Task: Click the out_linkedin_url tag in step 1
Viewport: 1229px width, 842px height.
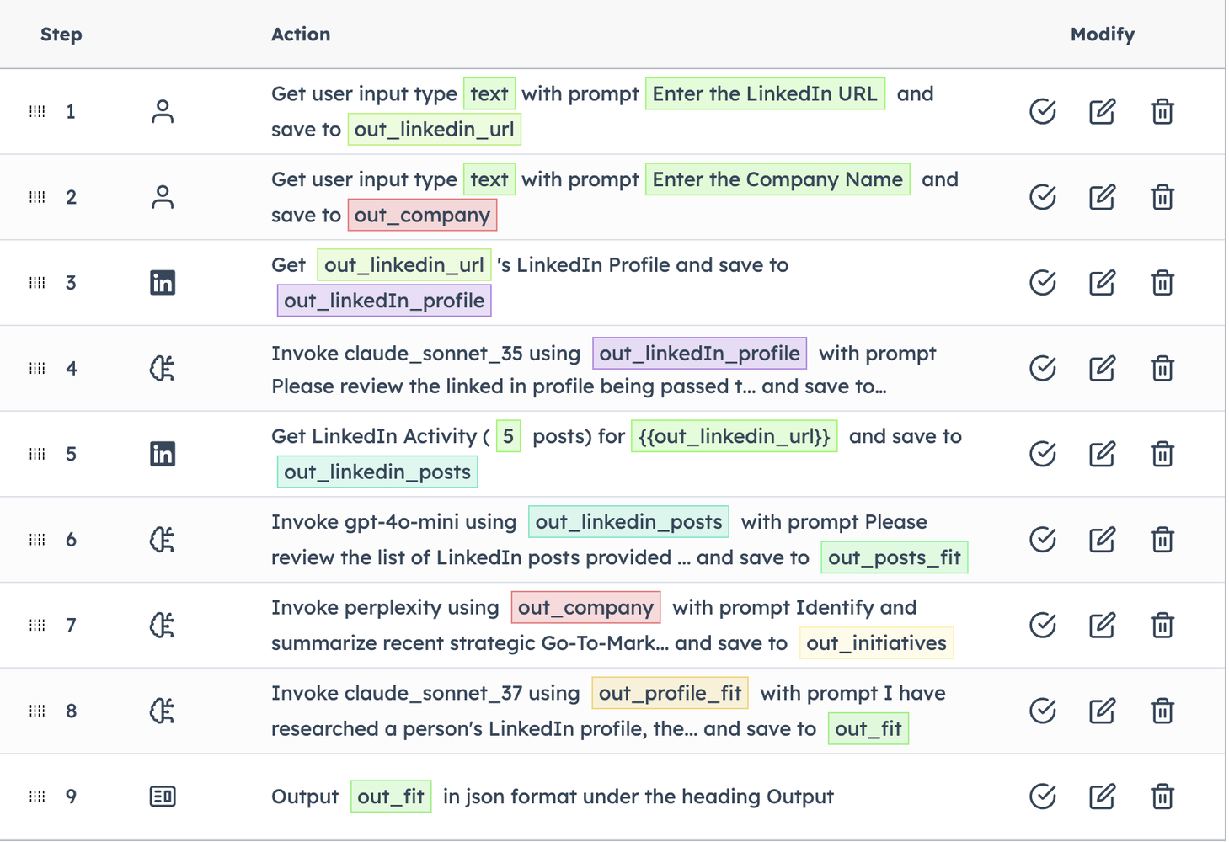Action: (x=434, y=130)
